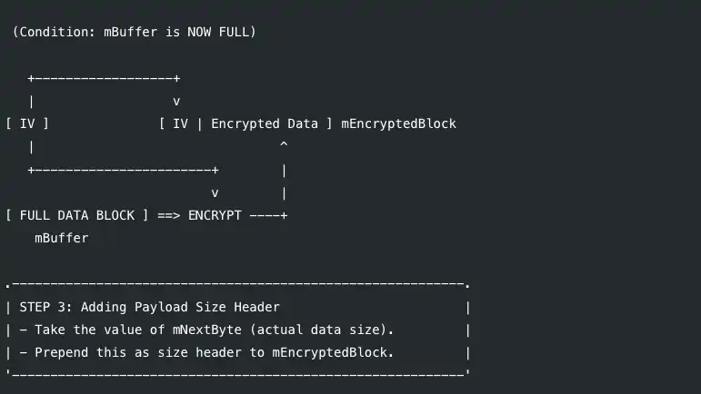Click the caret arrowhead pointing up at Encrypted Data
The height and width of the screenshot is (394, 701).
(284, 145)
